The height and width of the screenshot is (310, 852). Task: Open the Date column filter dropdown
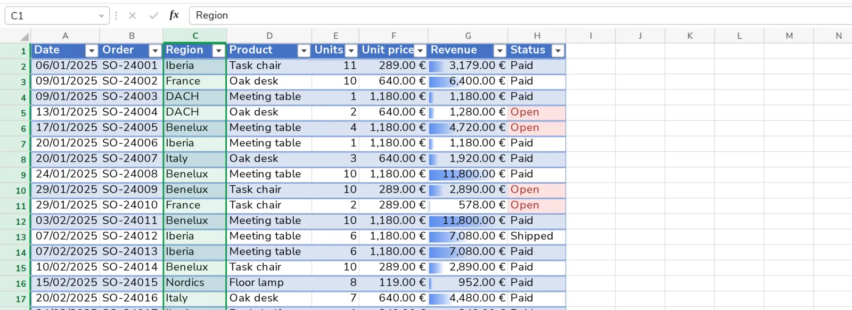(92, 51)
